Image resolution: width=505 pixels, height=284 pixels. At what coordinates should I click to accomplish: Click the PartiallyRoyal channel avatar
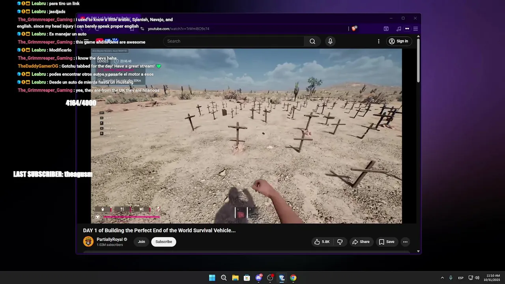coord(88,242)
